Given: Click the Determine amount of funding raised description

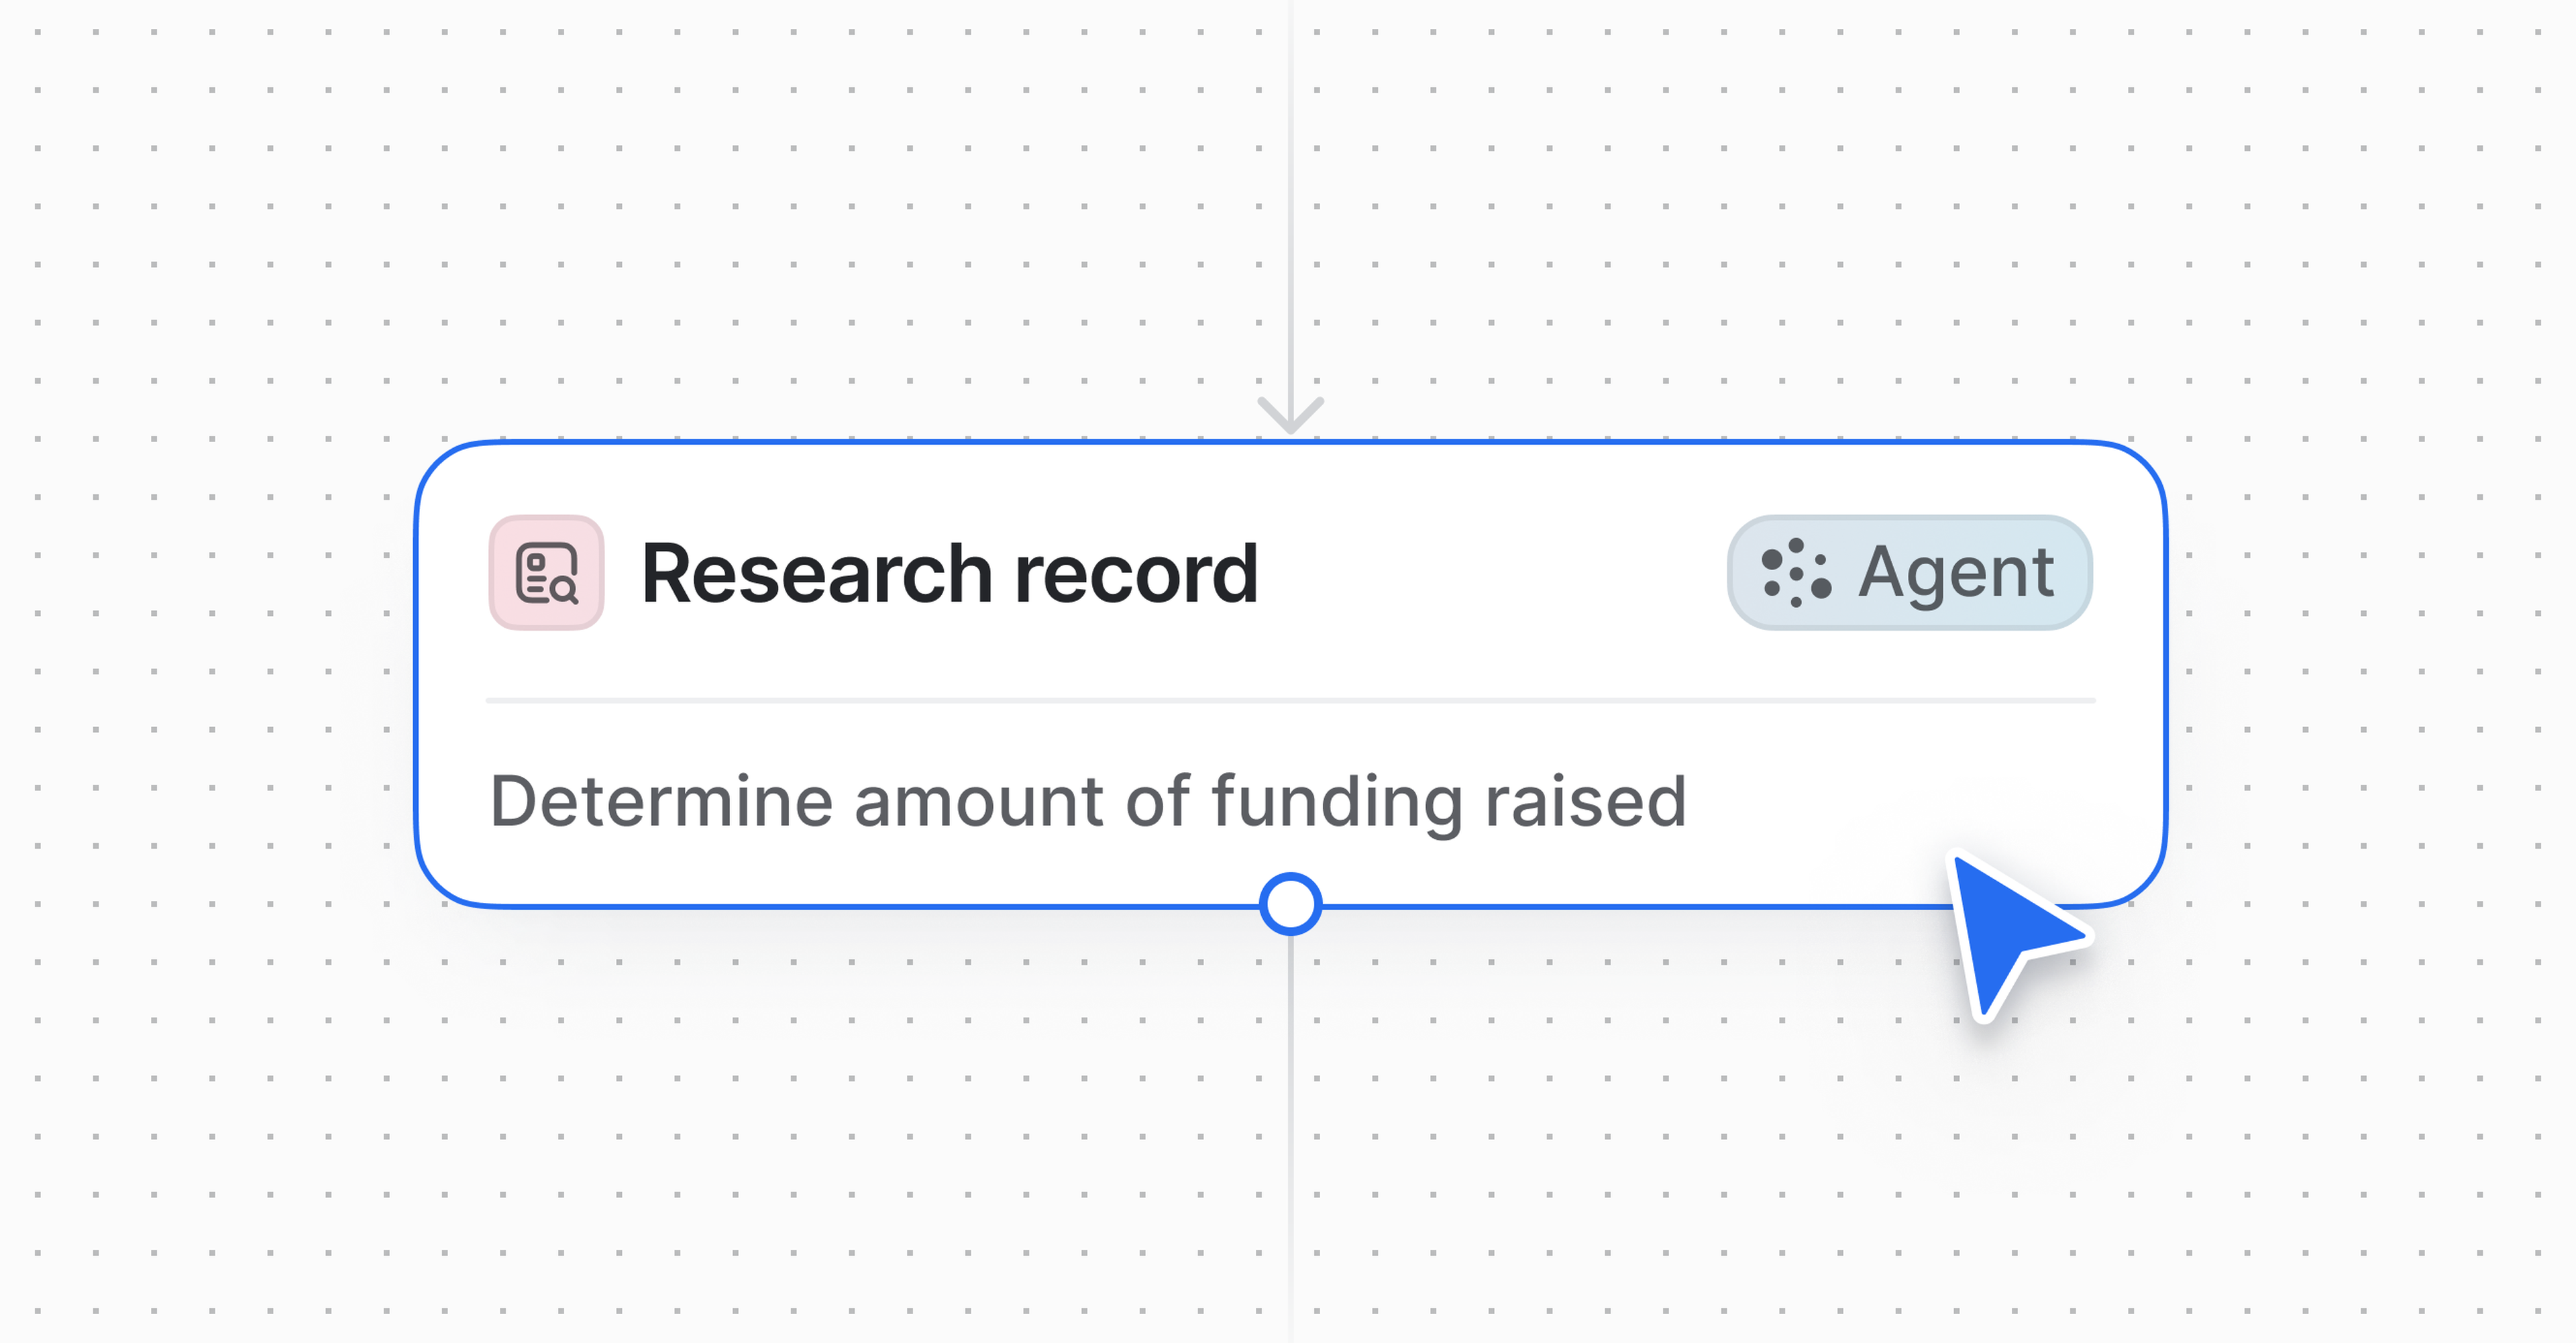Looking at the screenshot, I should [x=1088, y=802].
